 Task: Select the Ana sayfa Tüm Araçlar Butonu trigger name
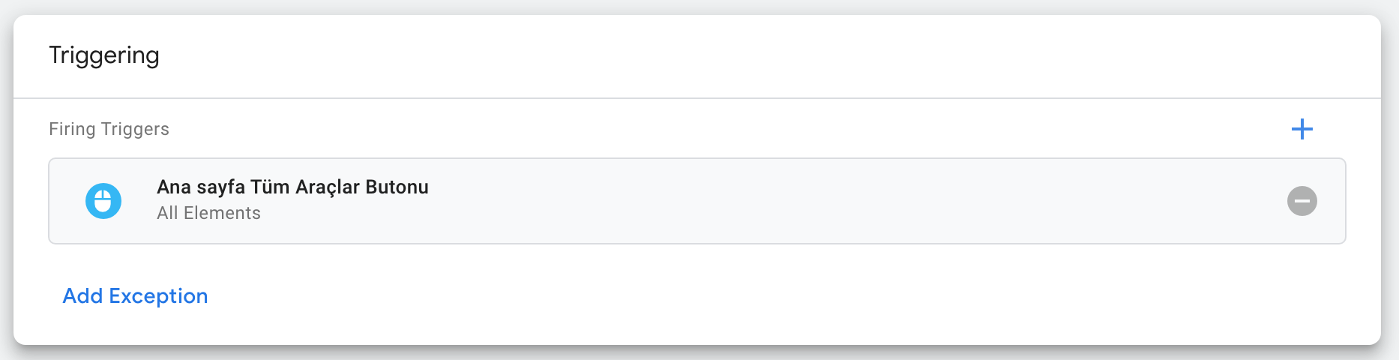click(x=292, y=187)
